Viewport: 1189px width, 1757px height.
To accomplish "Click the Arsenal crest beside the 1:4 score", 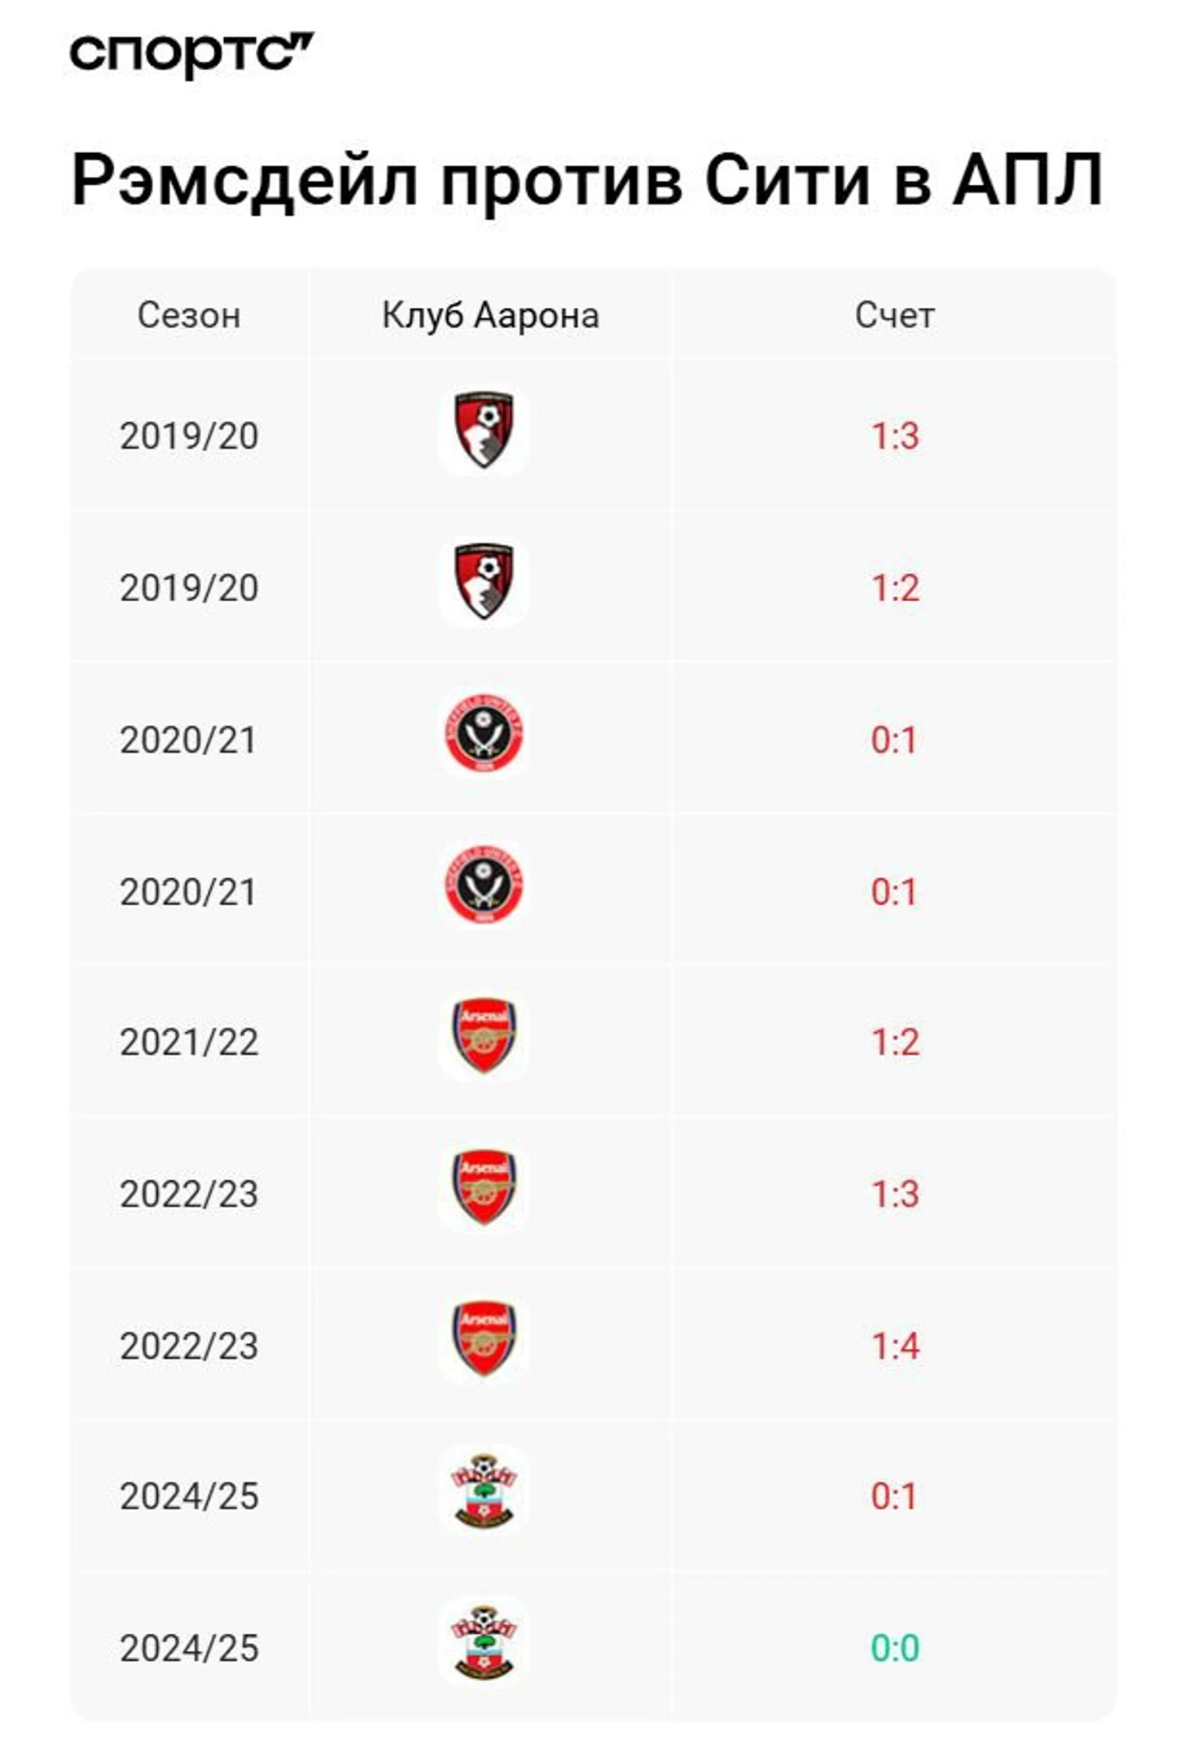I will (x=484, y=1338).
